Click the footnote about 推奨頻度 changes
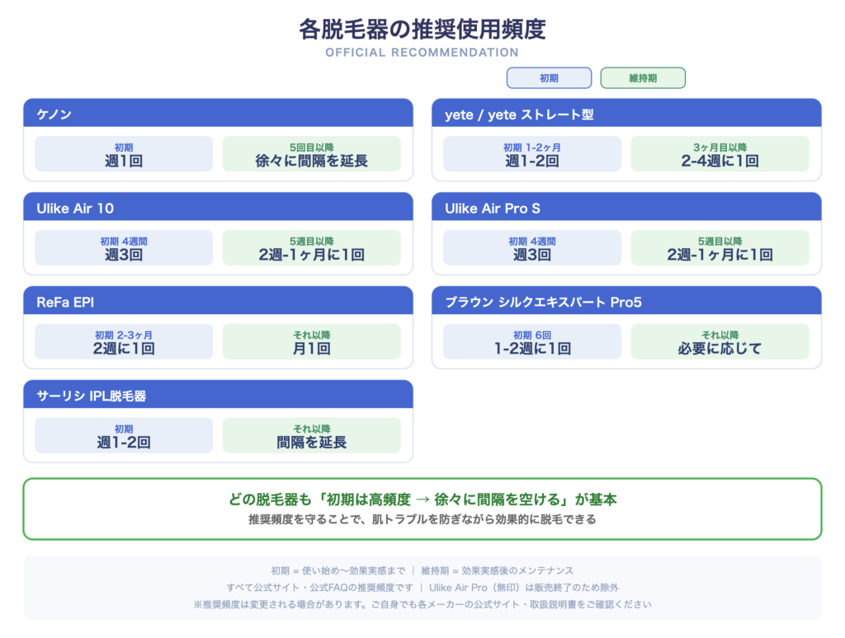 click(x=422, y=605)
